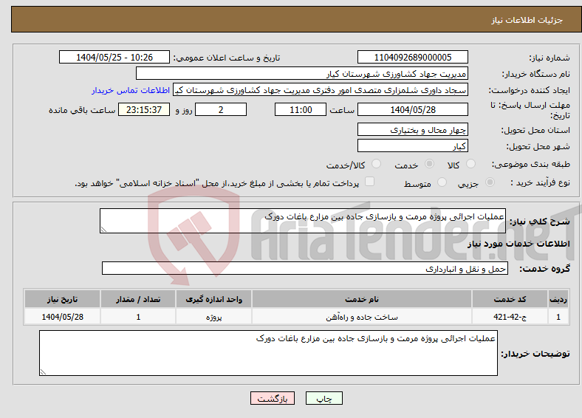Click the buyer name field مدیریت جهاد کشاورزی

tap(302, 74)
